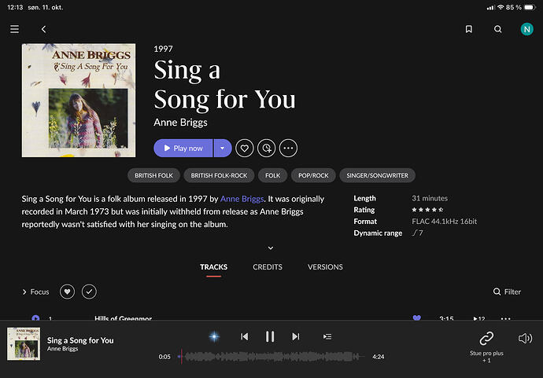Select POP/ROCK genre tag
This screenshot has width=543, height=378.
pyautogui.click(x=313, y=175)
